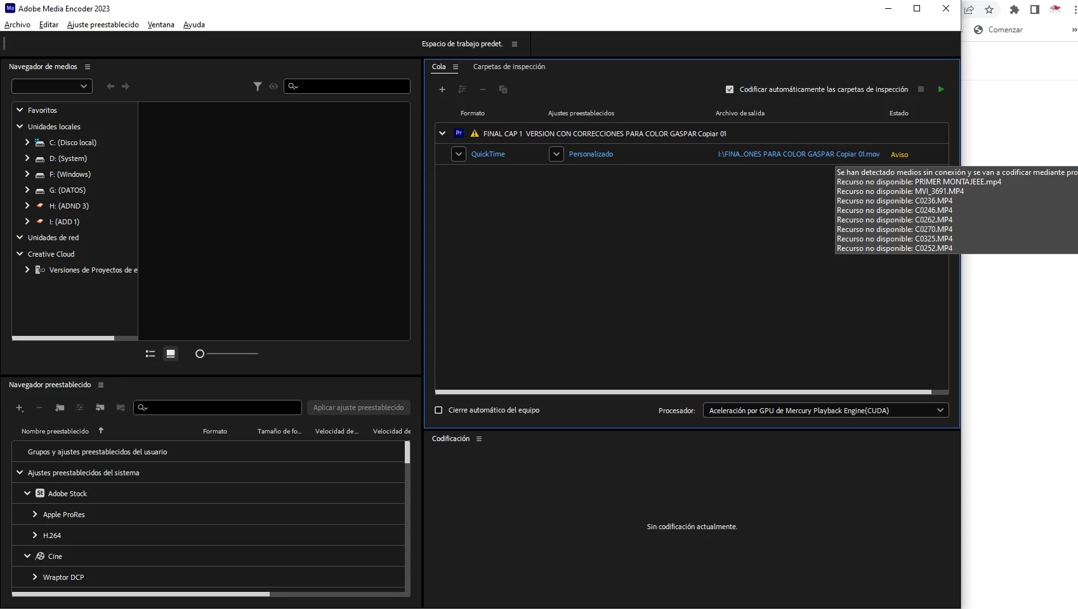The width and height of the screenshot is (1078, 609).
Task: Expand the I: (ADD 1) drive
Action: [x=27, y=222]
